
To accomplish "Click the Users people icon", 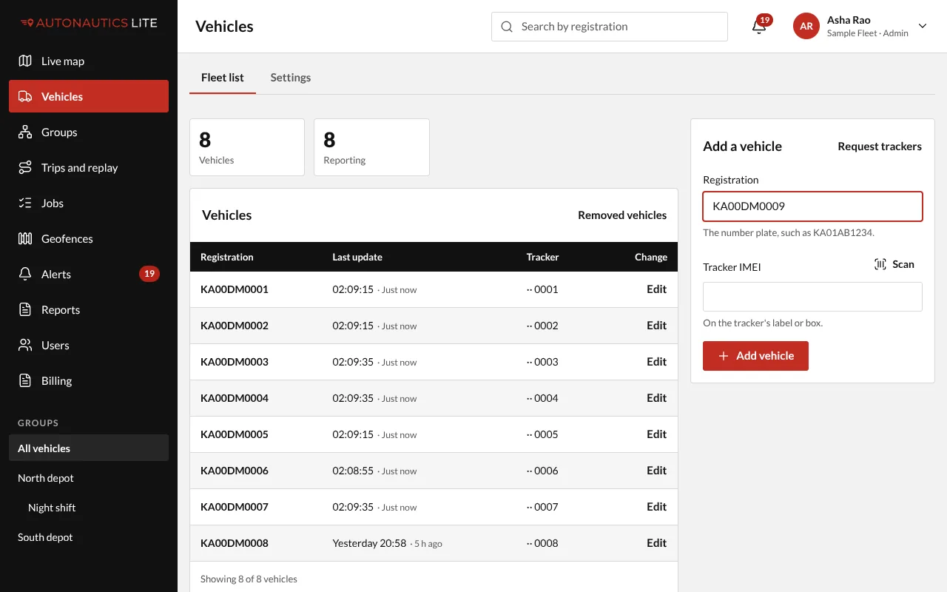I will [25, 345].
